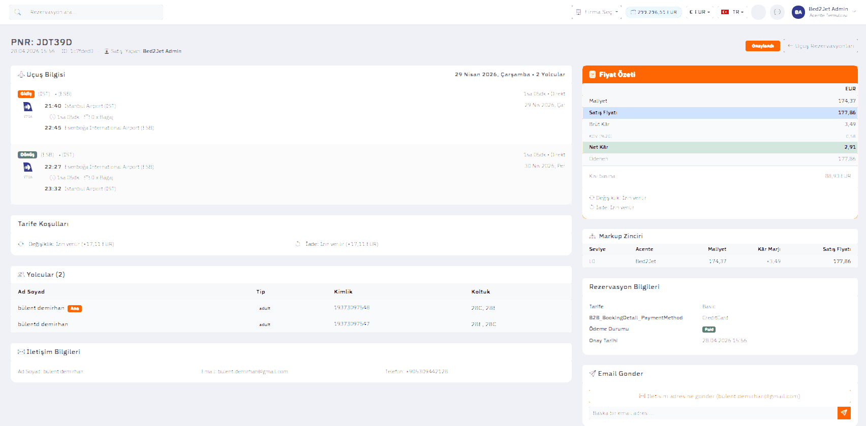Click the Onaylandı status button
Image resolution: width=866 pixels, height=426 pixels.
[x=762, y=46]
